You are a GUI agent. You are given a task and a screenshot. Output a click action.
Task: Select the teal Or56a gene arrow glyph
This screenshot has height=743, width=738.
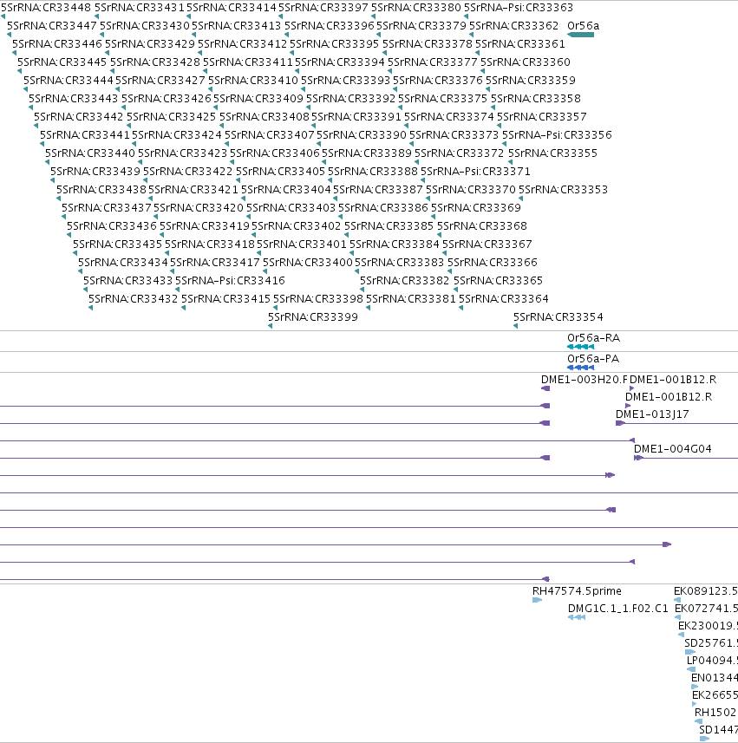click(581, 35)
